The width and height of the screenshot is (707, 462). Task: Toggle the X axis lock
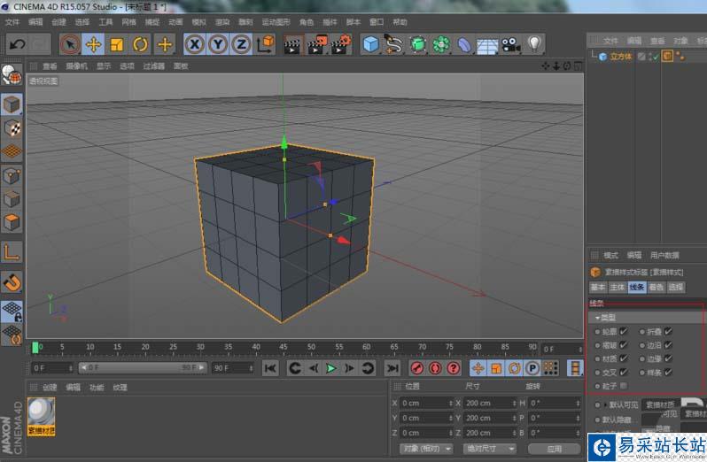click(x=194, y=44)
